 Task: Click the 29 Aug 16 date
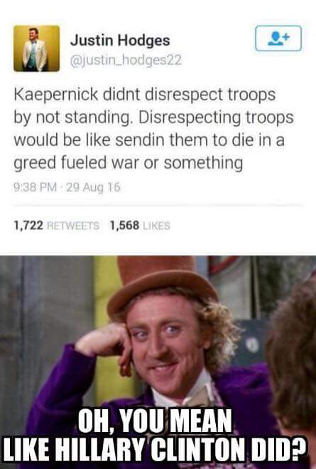[x=93, y=187]
